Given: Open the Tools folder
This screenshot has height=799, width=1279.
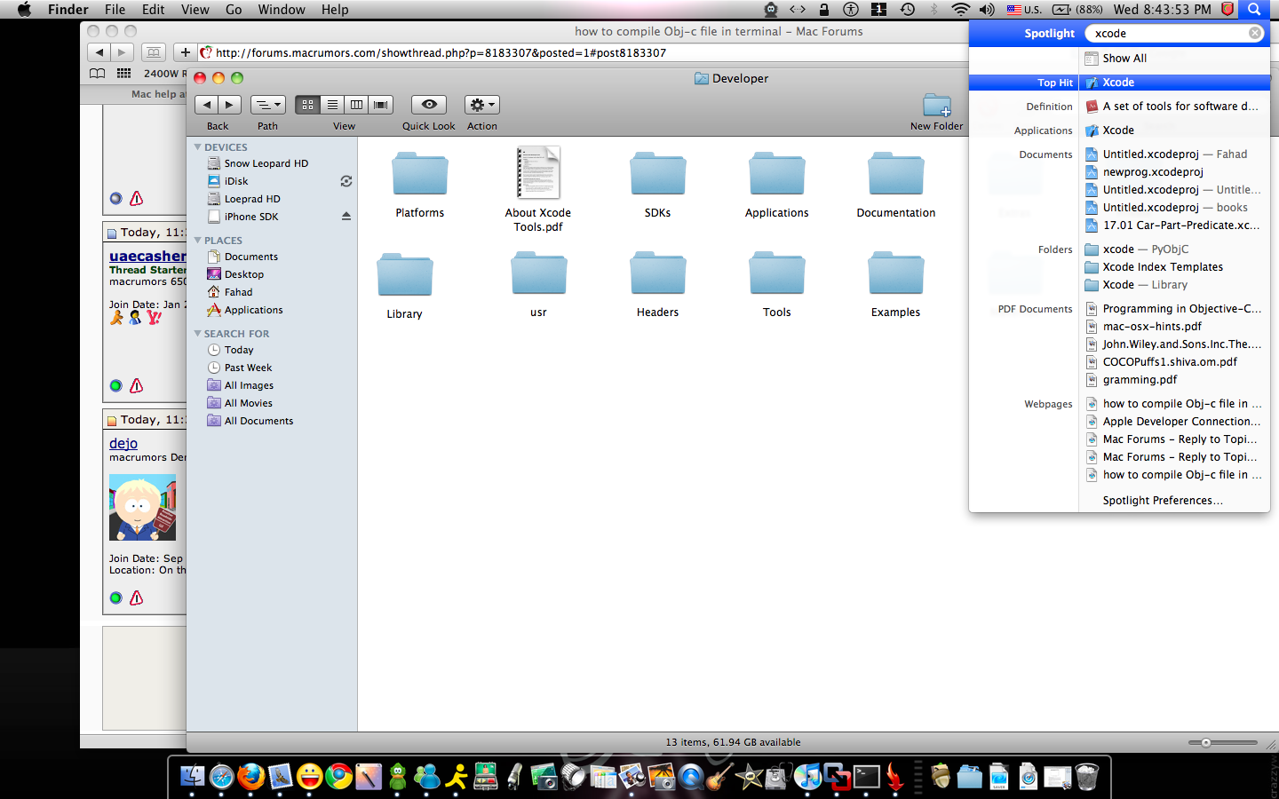Looking at the screenshot, I should [x=777, y=273].
